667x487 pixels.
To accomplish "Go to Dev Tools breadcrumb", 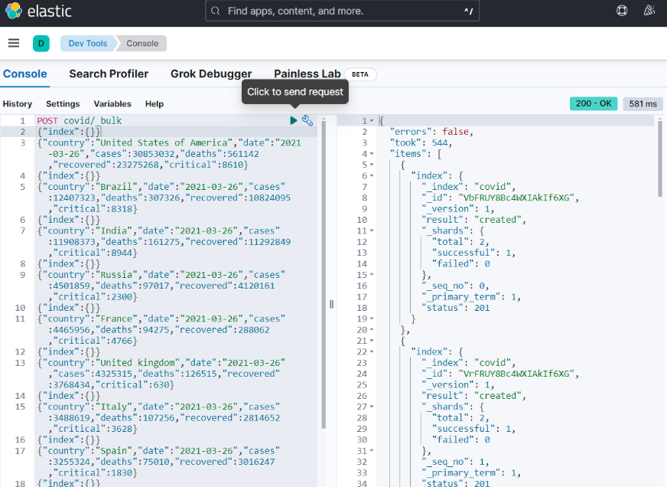I will (88, 44).
